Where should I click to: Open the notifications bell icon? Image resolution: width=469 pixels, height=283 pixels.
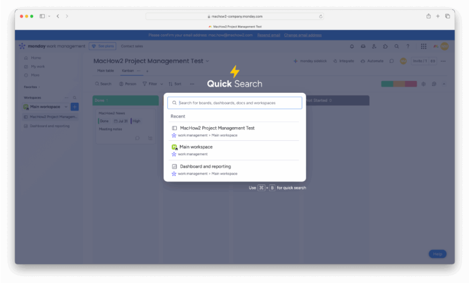pos(352,46)
